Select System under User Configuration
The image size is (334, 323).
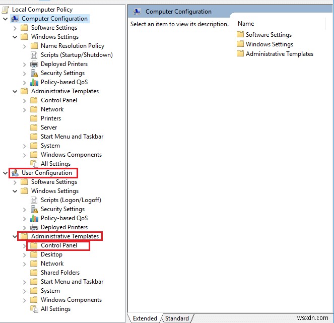(50, 291)
